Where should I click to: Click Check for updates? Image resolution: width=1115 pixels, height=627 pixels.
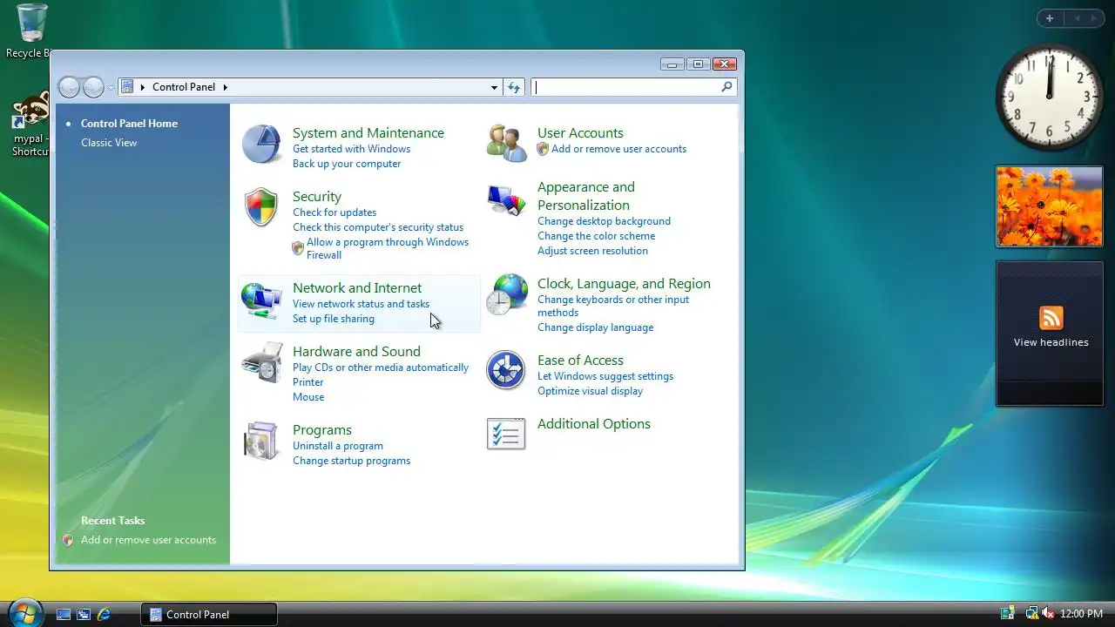click(334, 212)
